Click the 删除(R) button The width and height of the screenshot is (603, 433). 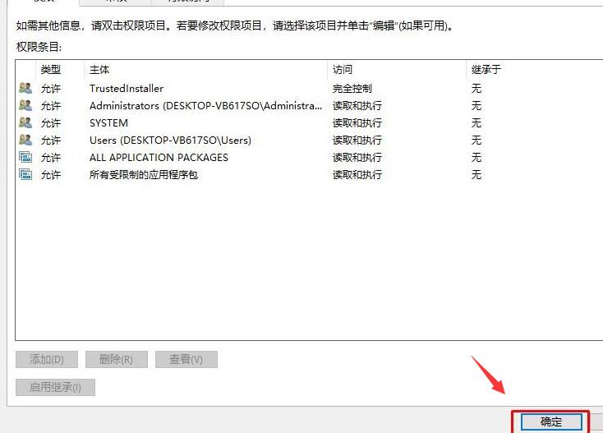[x=117, y=360]
